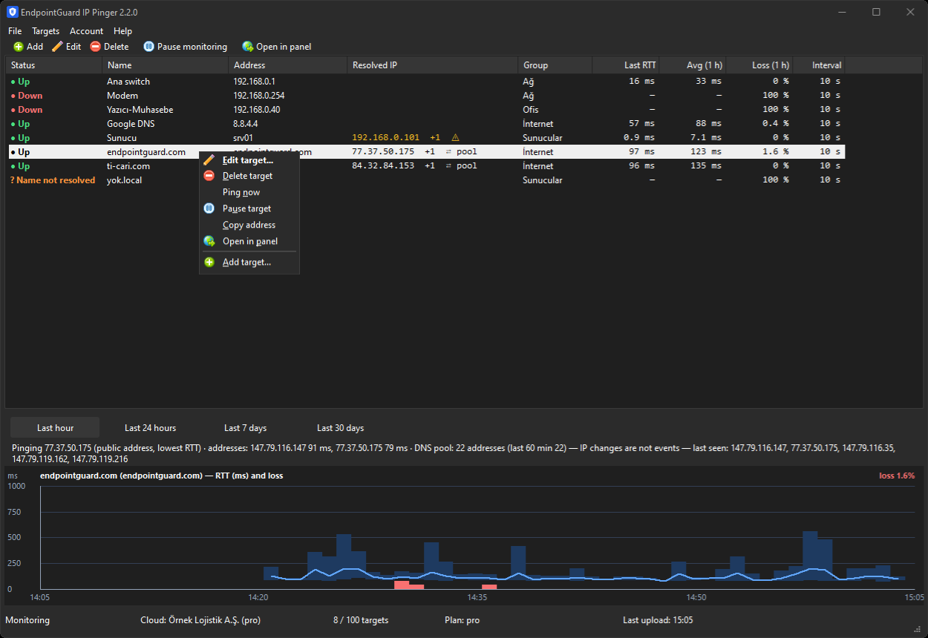This screenshot has width=928, height=638.
Task: Click the pencil Edit toolbar icon
Action: pyautogui.click(x=57, y=47)
